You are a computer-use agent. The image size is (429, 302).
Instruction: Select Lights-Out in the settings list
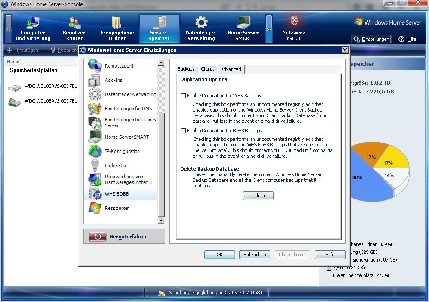[121, 165]
